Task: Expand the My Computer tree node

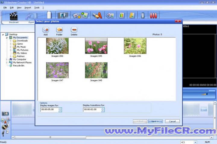Action: [7, 59]
